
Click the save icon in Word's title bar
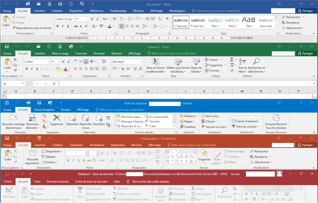point(60,4)
